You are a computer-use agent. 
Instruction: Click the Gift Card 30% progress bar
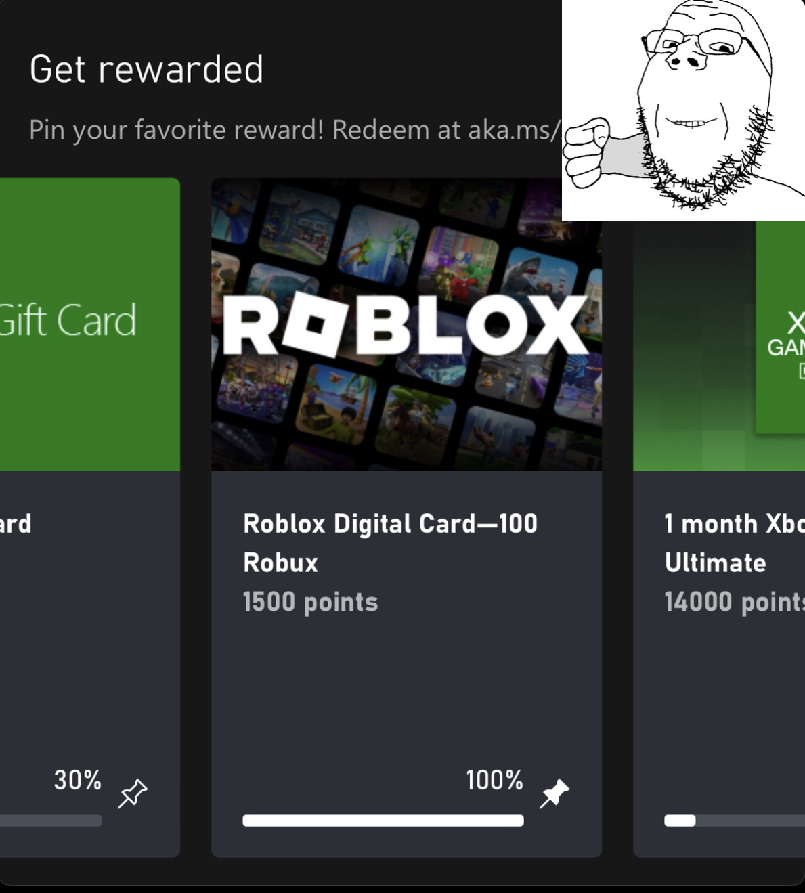(x=51, y=821)
